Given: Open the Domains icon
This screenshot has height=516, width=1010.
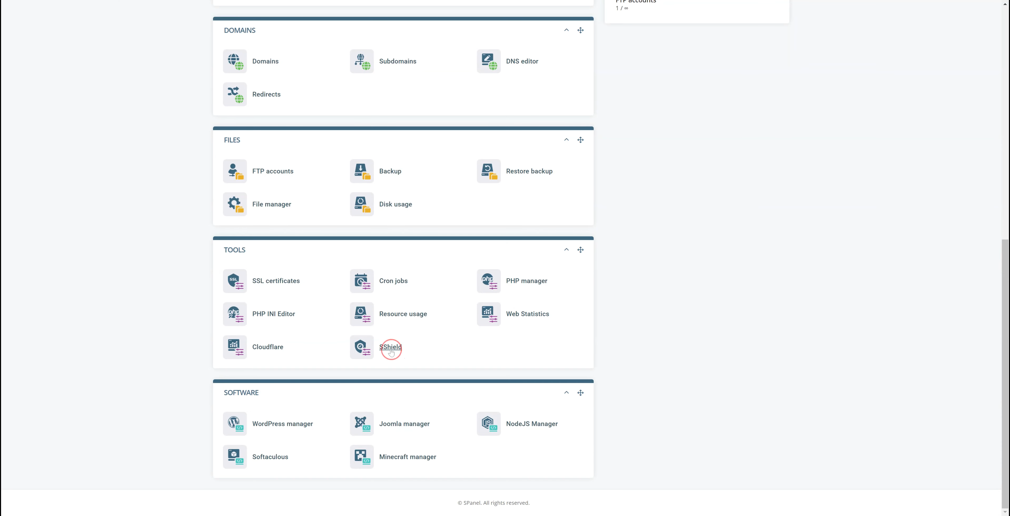Looking at the screenshot, I should click(235, 61).
